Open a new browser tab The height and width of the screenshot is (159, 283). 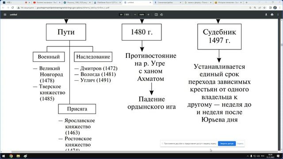[247, 3]
